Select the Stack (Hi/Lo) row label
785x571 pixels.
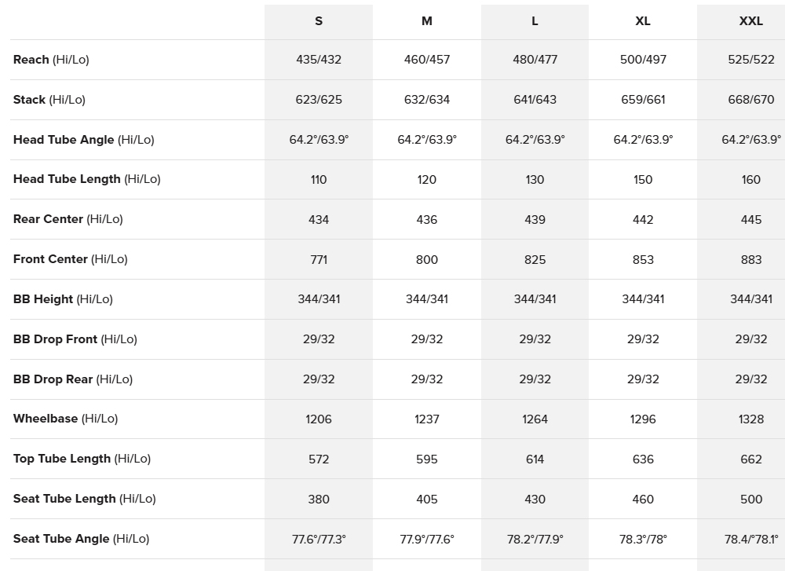(x=49, y=100)
